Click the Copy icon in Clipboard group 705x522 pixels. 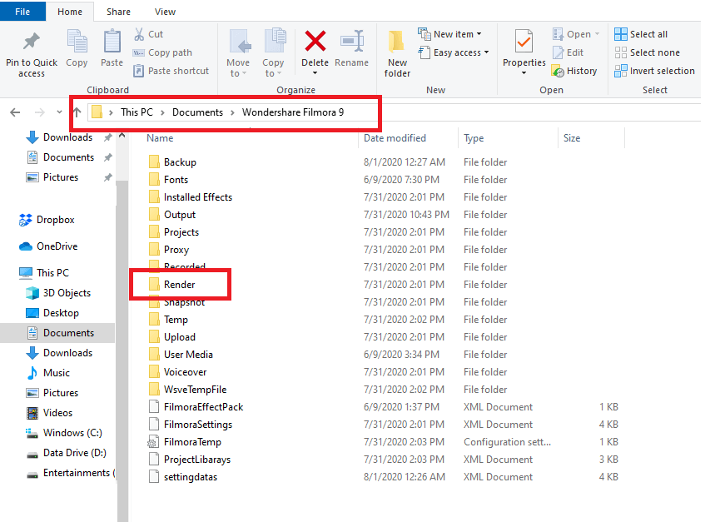pos(77,42)
